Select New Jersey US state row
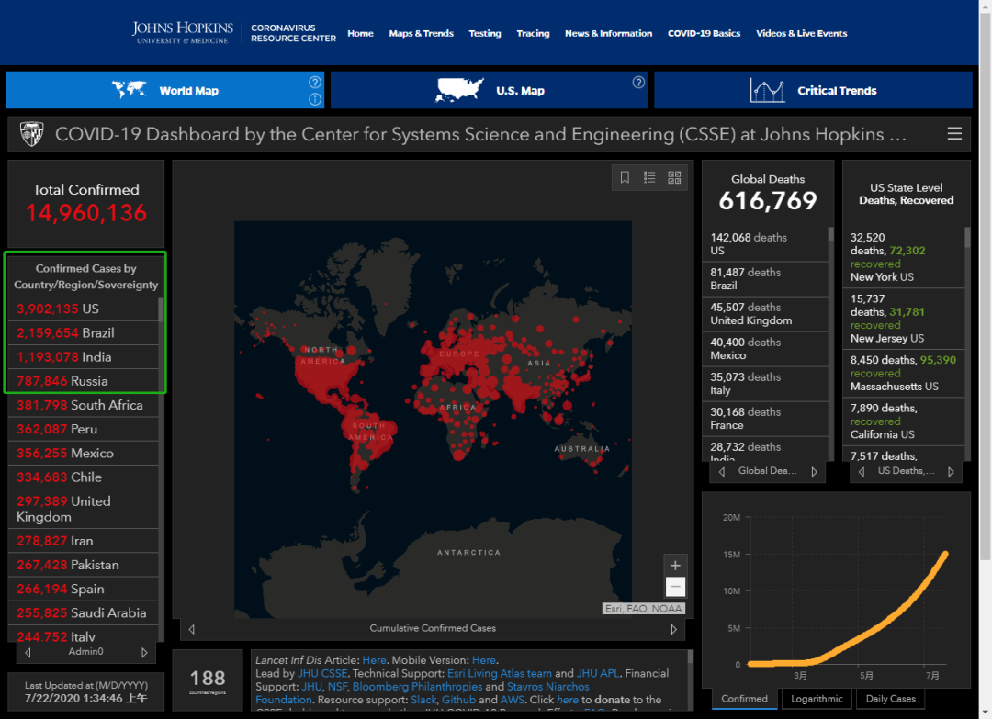 point(904,319)
